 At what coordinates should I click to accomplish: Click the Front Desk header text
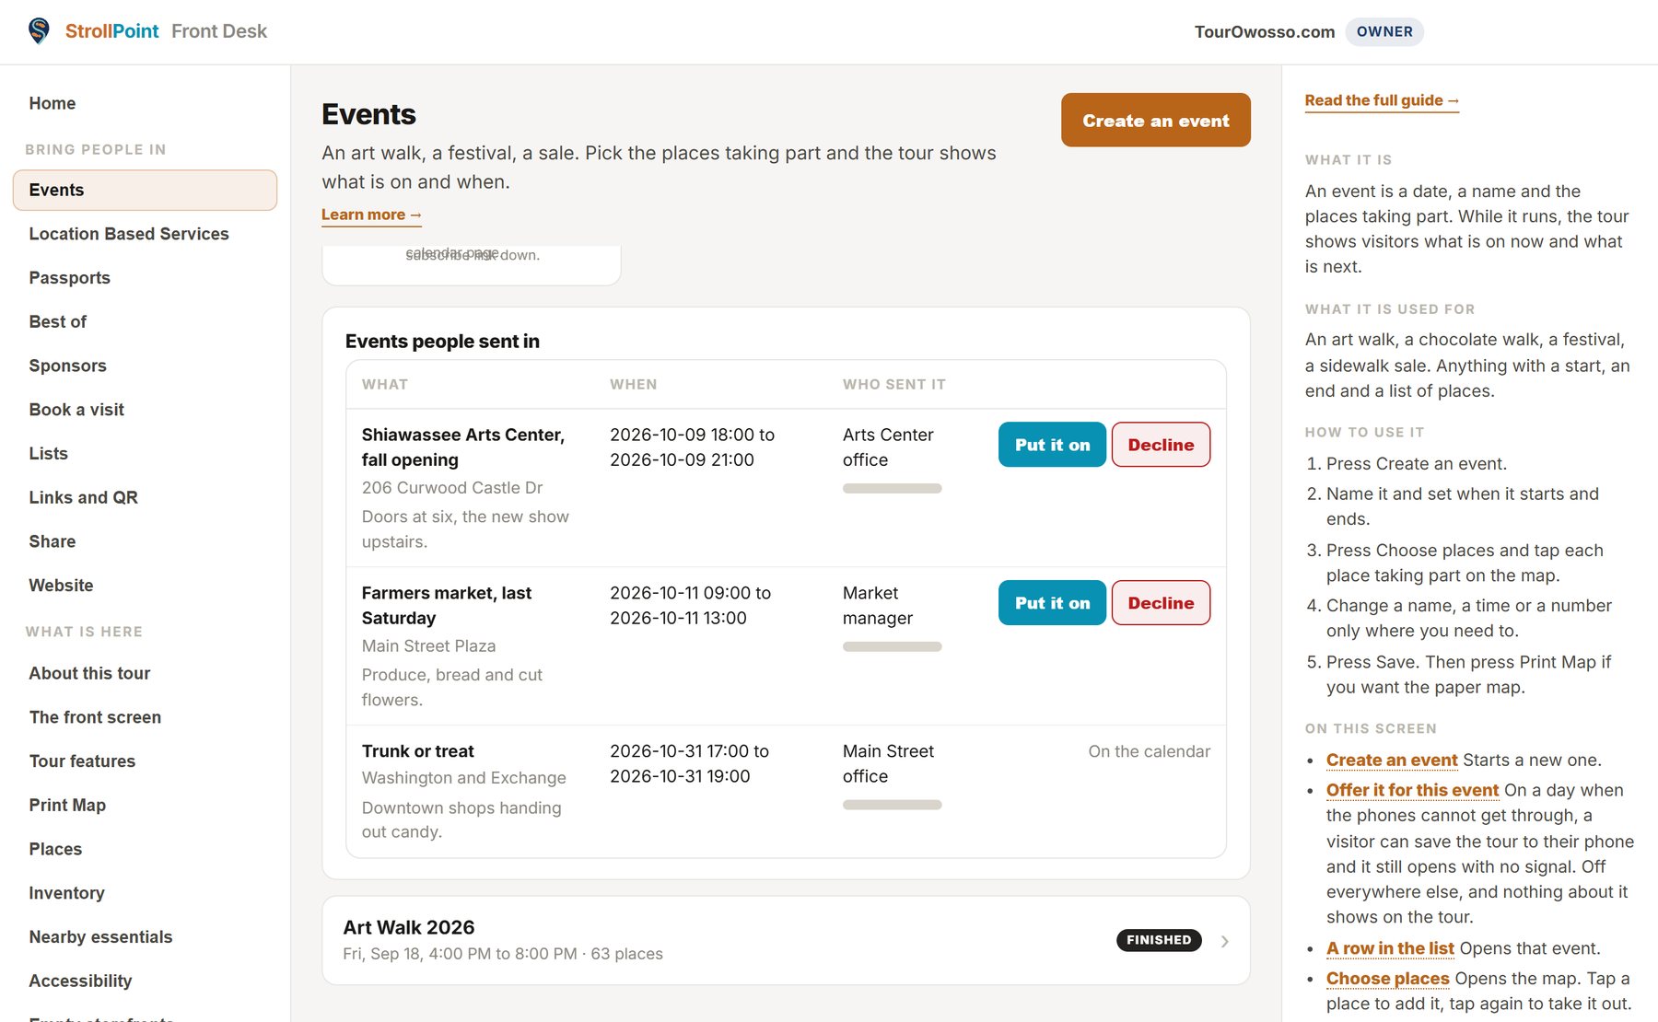pyautogui.click(x=219, y=31)
